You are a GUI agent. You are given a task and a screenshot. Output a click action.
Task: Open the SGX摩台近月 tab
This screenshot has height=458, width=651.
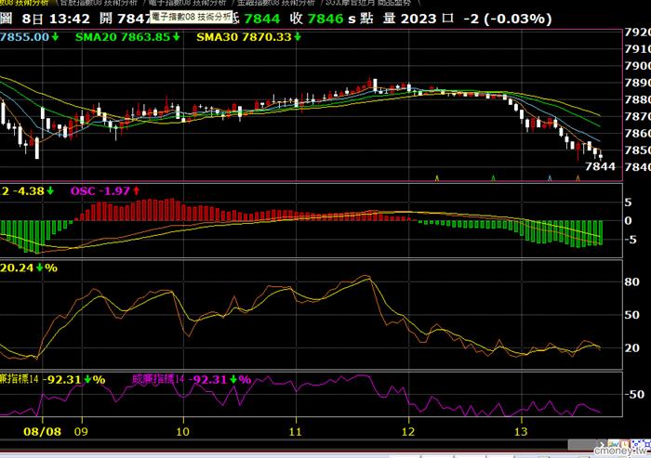[368, 3]
